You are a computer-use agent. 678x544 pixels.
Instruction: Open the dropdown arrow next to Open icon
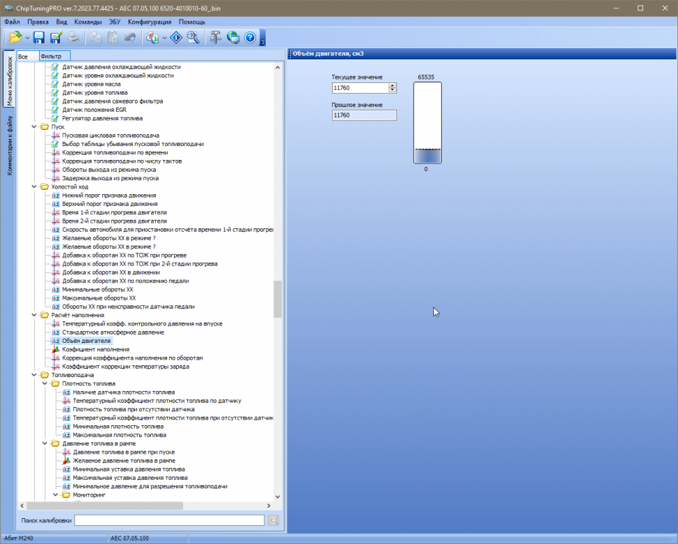(x=27, y=38)
